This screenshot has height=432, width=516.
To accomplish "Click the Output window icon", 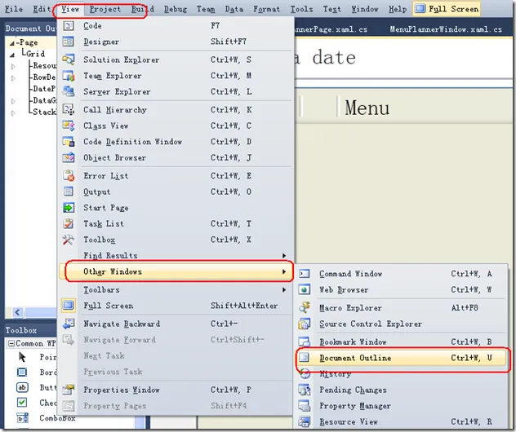I will [x=69, y=192].
